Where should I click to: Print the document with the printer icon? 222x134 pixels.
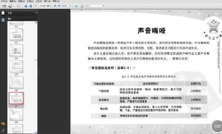coord(4,6)
